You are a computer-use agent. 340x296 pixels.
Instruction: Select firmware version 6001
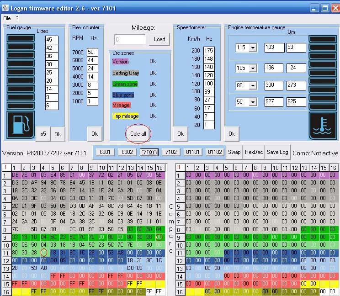point(105,152)
